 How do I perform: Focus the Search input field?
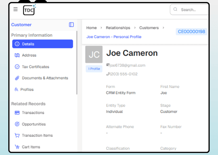pyautogui.click(x=190, y=9)
